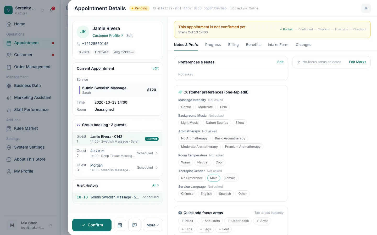Click the System Settings gear icon
The image size is (377, 235).
9,147
